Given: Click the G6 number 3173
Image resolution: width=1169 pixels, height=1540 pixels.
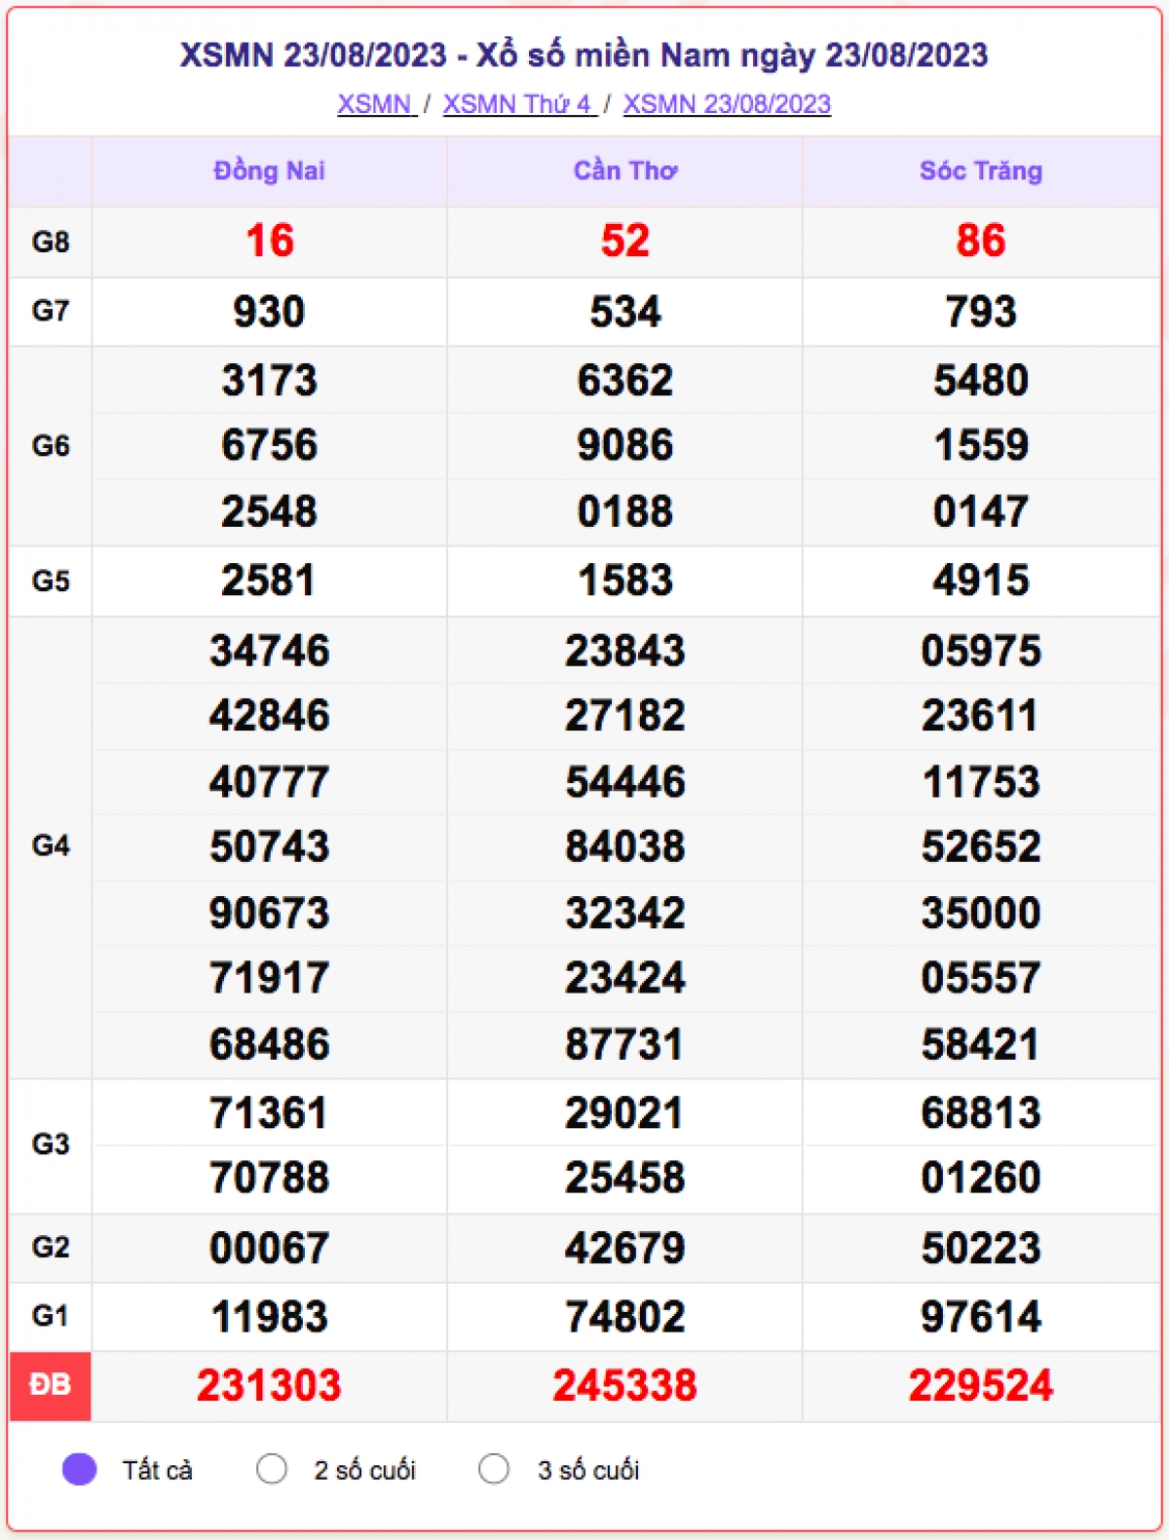Looking at the screenshot, I should [x=270, y=381].
